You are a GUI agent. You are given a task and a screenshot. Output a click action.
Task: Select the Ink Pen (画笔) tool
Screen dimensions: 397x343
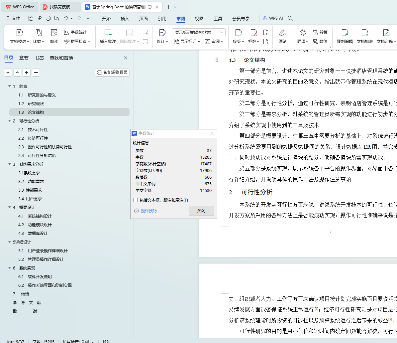[x=283, y=36]
